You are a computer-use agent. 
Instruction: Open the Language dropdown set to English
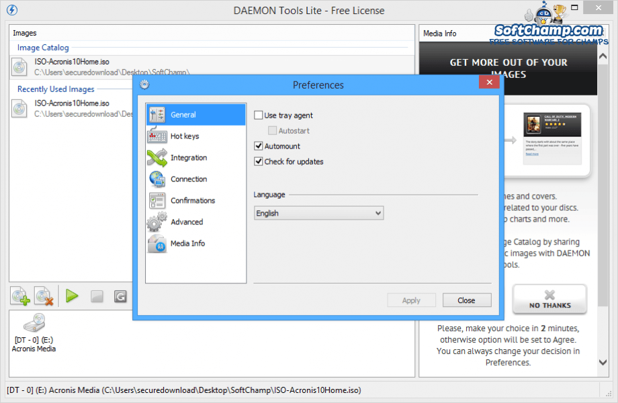tap(318, 213)
